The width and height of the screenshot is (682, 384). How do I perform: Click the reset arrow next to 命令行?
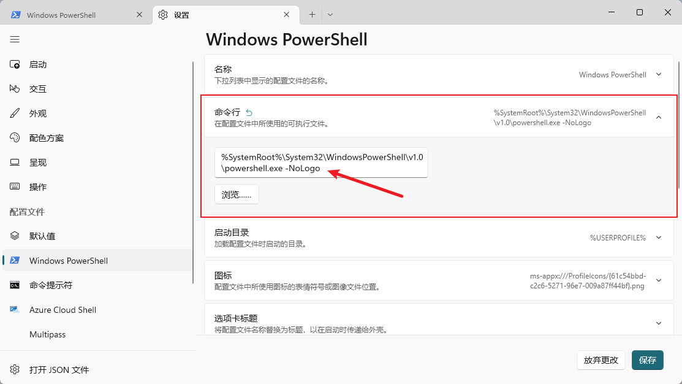pyautogui.click(x=249, y=112)
